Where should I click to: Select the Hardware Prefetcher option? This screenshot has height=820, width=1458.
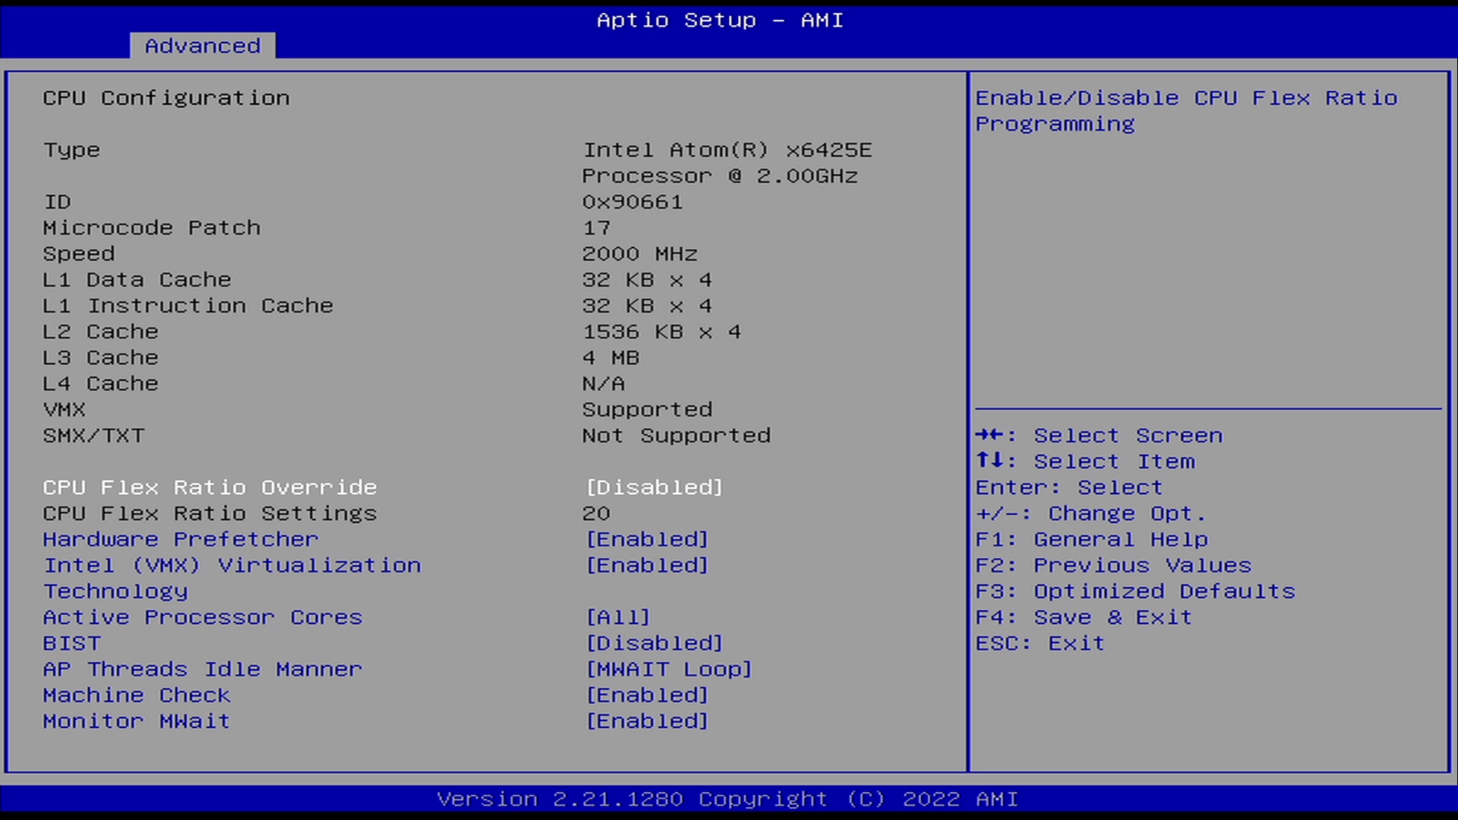[x=181, y=539]
